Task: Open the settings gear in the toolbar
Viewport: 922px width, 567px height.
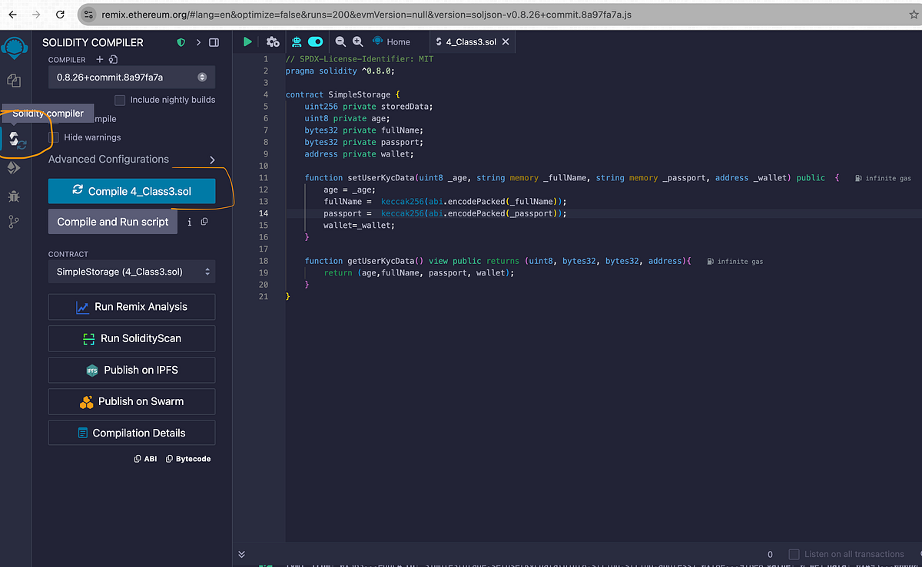Action: tap(273, 42)
